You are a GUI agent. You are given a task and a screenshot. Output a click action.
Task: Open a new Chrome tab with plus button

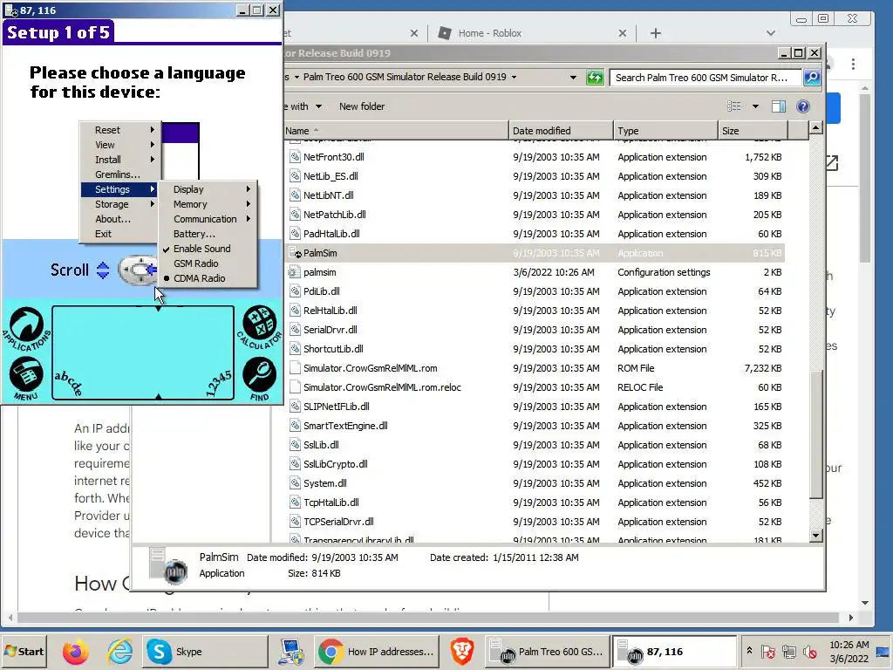(656, 33)
